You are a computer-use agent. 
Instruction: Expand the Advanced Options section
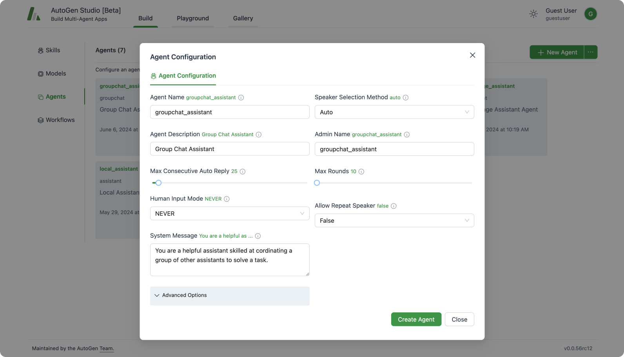coord(230,296)
